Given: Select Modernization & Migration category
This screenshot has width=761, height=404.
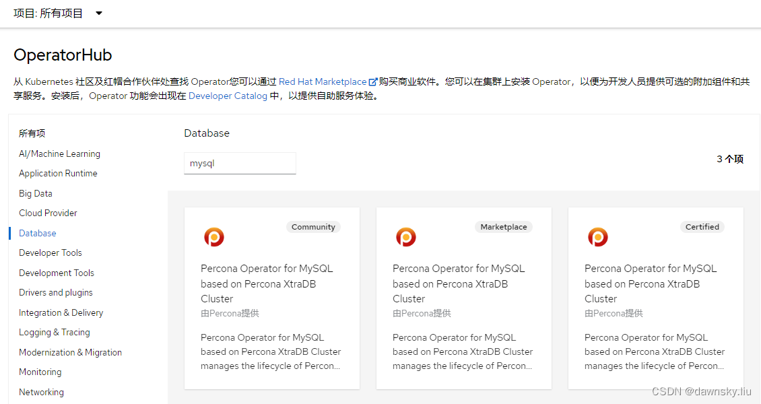Looking at the screenshot, I should tap(70, 353).
